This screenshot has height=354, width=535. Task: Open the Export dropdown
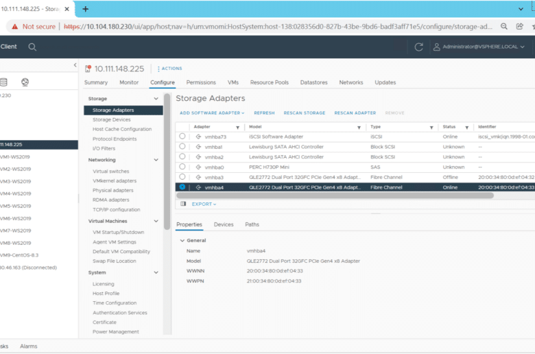pyautogui.click(x=204, y=204)
